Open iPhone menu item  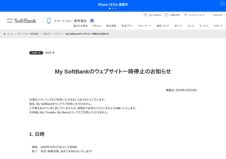coord(97,26)
